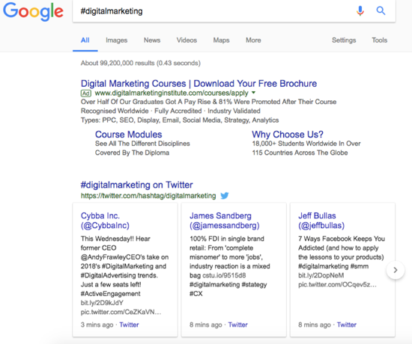This screenshot has height=344, width=412.
Task: Open search Settings
Action: click(344, 40)
